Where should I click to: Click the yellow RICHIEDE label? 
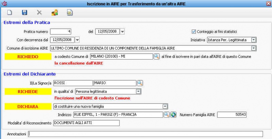[x=28, y=92]
